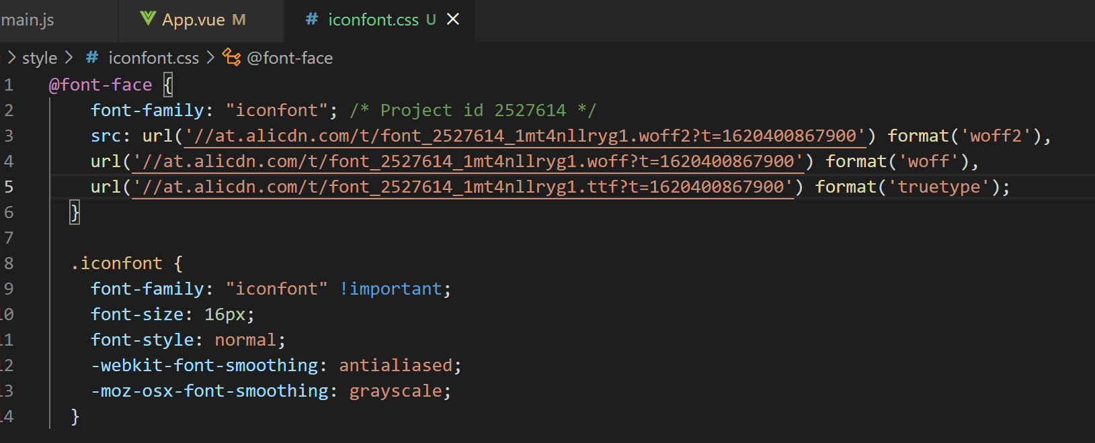Click the Vue icon on App.vue tab

pos(148,19)
